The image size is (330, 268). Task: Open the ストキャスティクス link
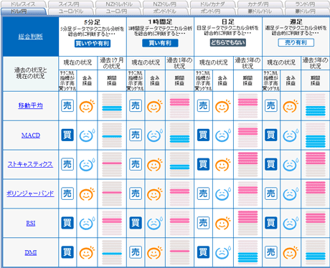coord(30,164)
